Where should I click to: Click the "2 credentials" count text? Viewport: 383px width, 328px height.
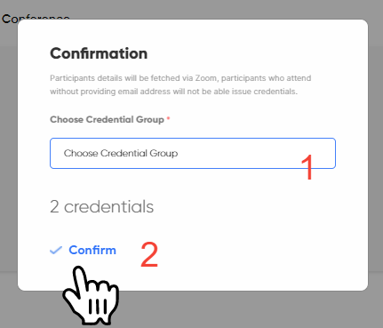click(101, 206)
